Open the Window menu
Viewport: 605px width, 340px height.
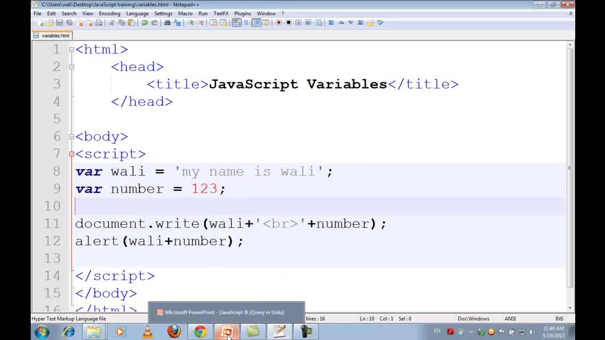(x=266, y=14)
